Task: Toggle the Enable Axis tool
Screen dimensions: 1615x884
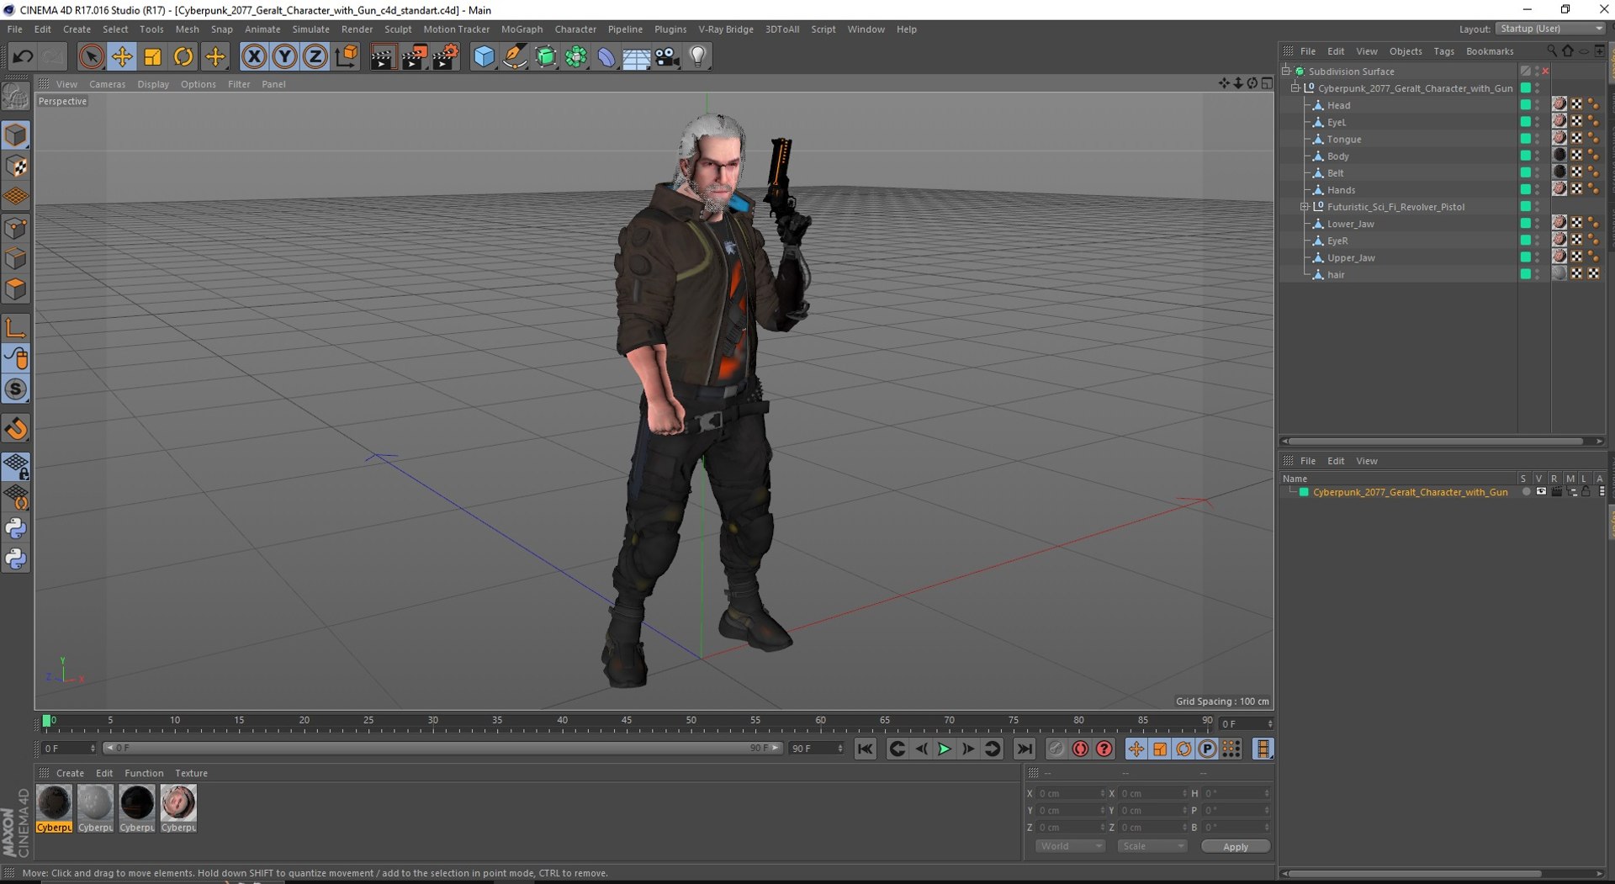Action: click(16, 328)
